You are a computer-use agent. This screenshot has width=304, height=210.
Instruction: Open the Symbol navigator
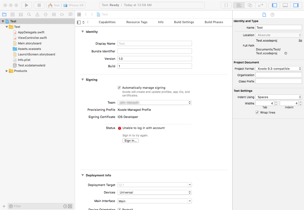point(21,14)
